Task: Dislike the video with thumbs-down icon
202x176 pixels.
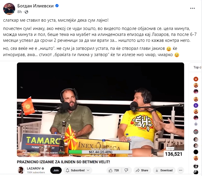Action: point(126,170)
